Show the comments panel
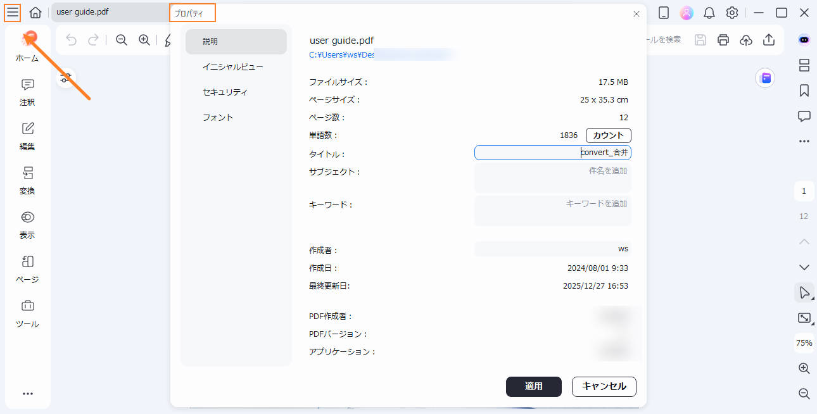817x414 pixels. 804,116
